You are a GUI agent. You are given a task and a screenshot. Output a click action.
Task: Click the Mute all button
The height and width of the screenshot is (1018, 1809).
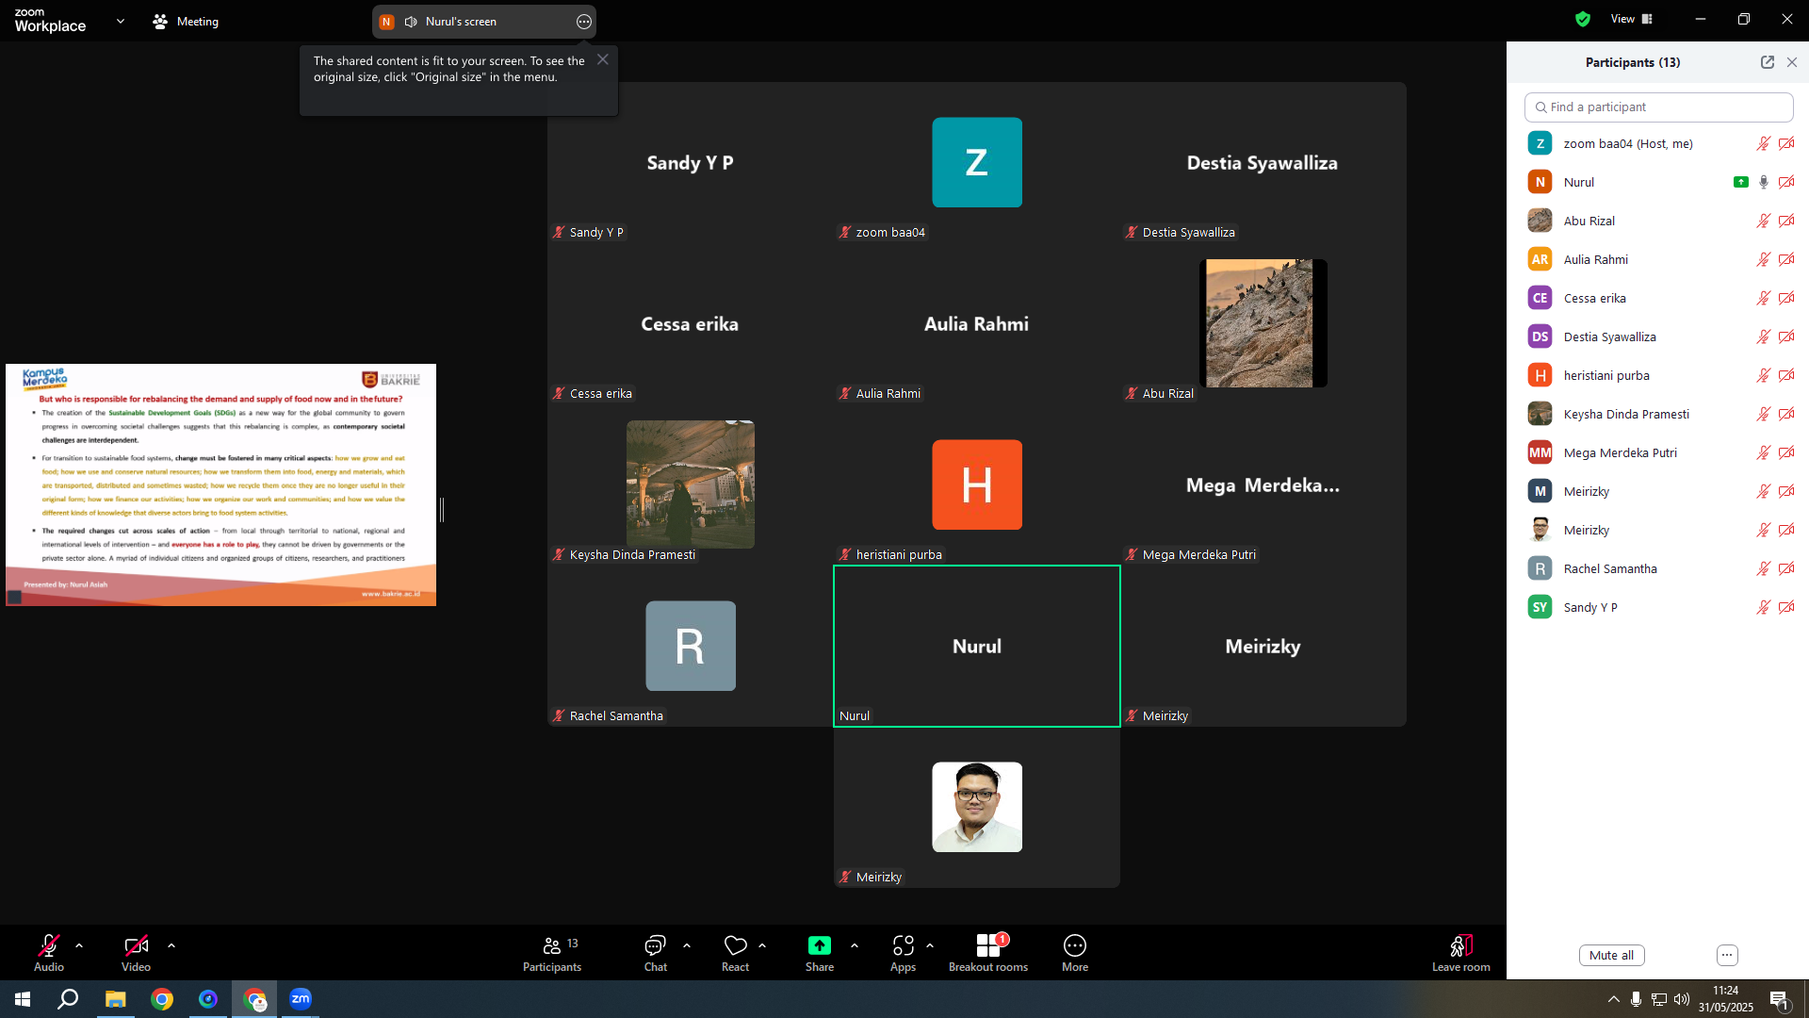tap(1612, 955)
